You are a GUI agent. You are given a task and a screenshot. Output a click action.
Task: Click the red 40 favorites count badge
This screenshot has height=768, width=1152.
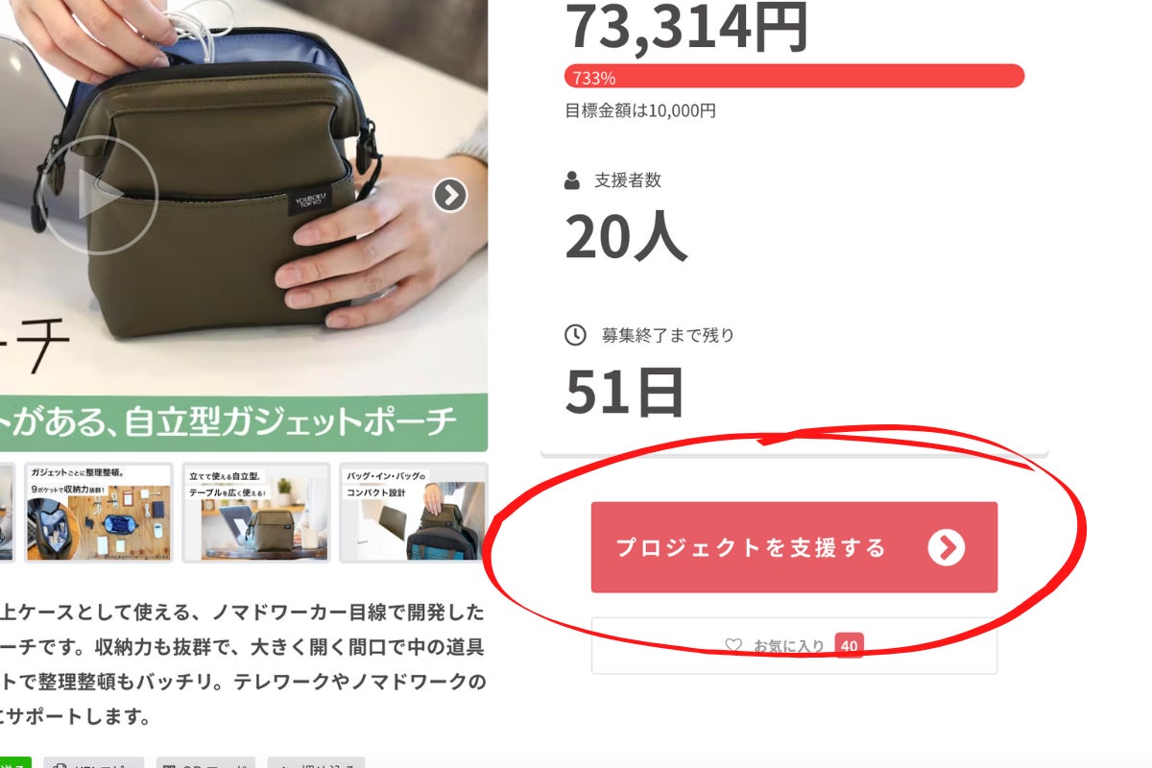[x=849, y=646]
